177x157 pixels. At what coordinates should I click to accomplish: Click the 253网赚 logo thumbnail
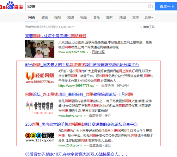[40, 137]
